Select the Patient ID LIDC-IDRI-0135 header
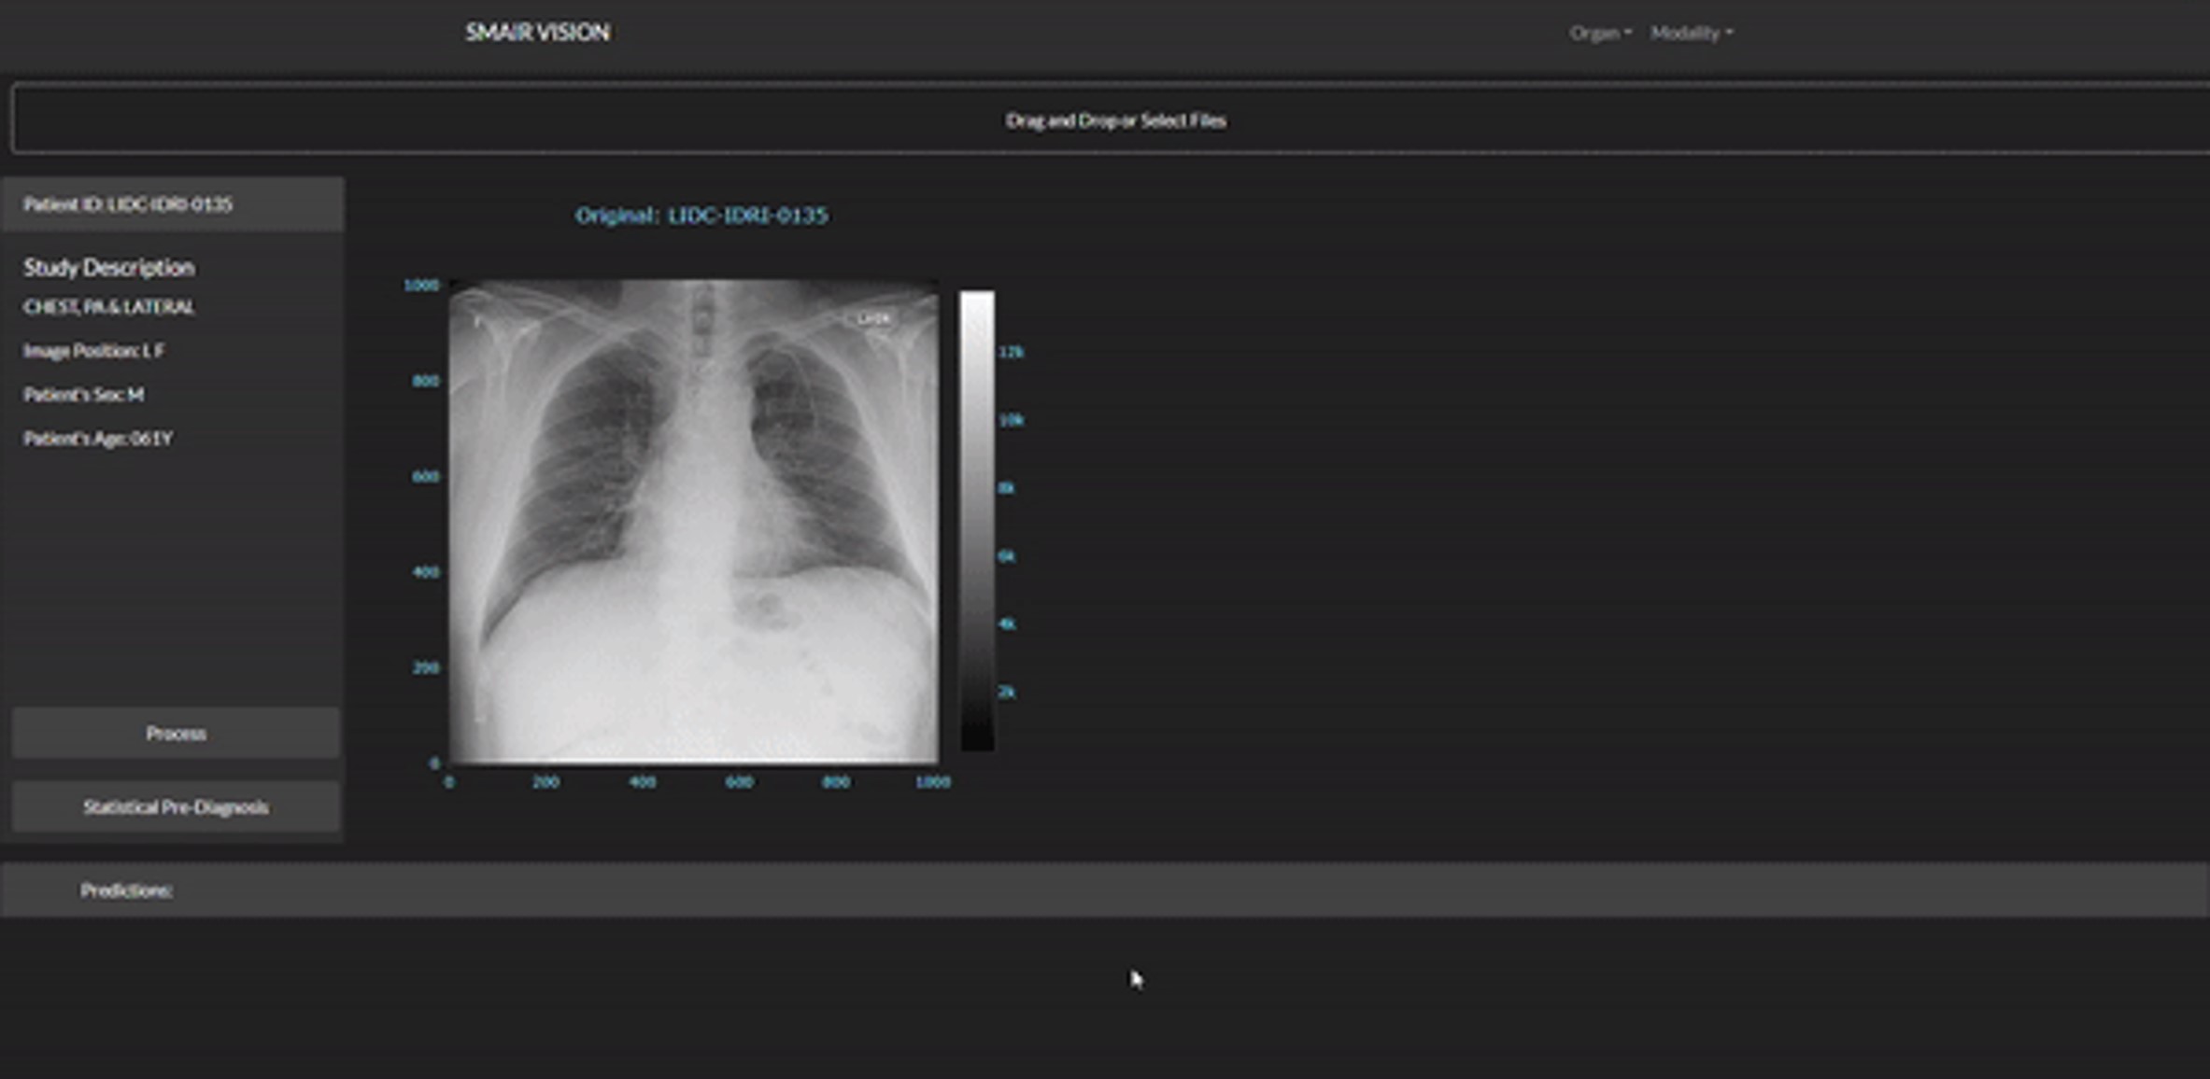This screenshot has height=1079, width=2210. tap(128, 204)
